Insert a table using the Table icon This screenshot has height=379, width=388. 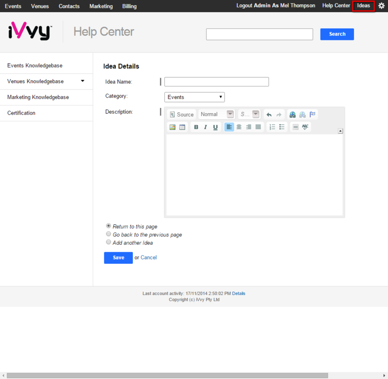[x=182, y=127]
